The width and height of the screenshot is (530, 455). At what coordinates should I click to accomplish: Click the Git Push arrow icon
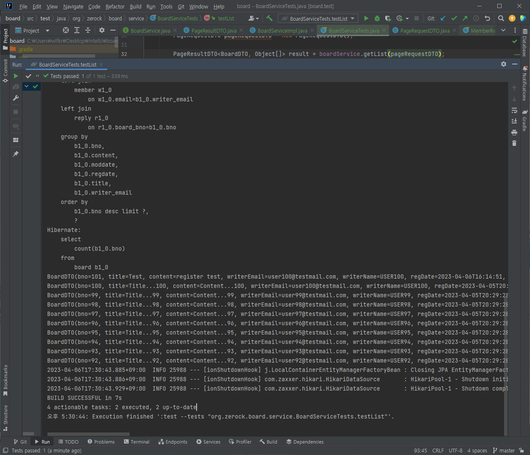coord(465,18)
